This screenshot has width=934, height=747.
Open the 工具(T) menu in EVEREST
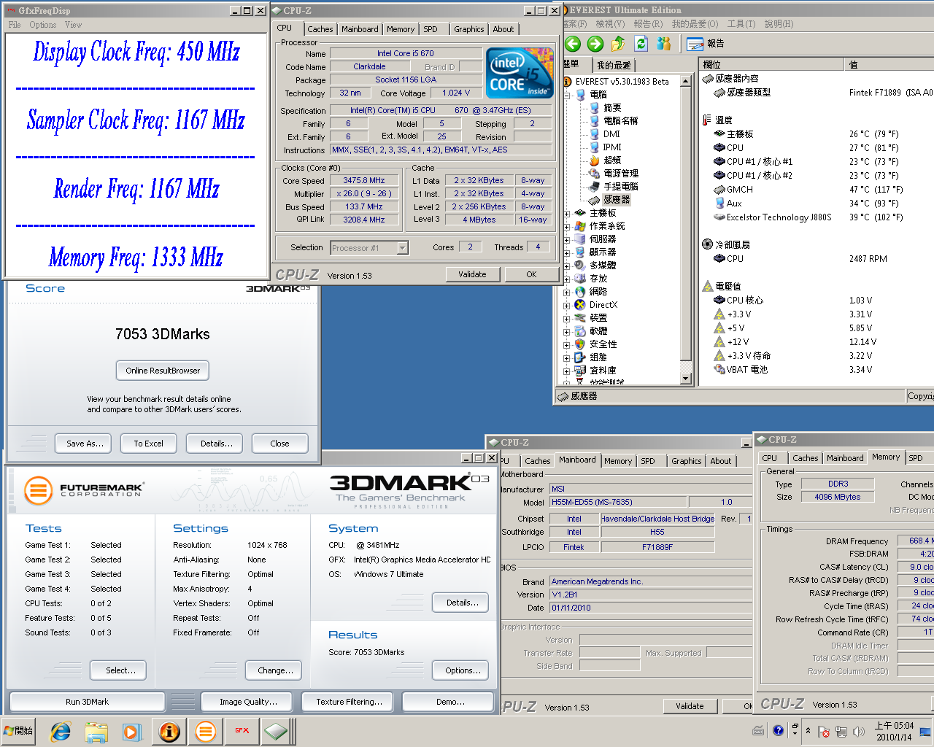point(741,24)
